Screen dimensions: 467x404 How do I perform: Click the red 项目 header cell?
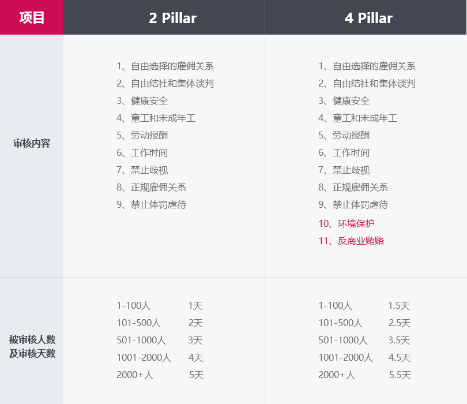click(32, 17)
